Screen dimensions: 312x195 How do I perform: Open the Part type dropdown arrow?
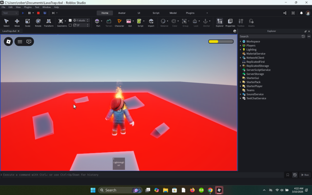[x=102, y=21]
